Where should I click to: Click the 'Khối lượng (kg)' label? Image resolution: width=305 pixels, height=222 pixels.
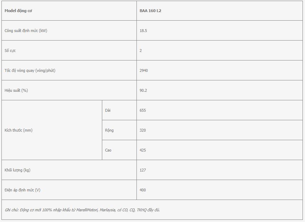(17, 170)
